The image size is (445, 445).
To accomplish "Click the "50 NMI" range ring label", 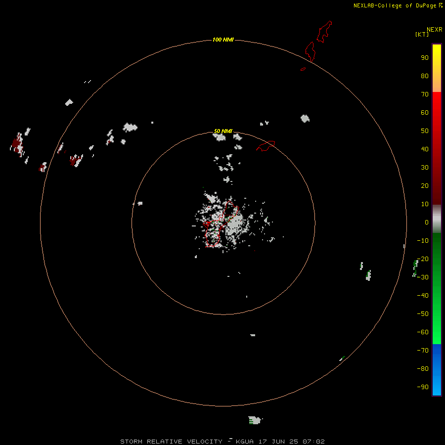I will [x=223, y=131].
